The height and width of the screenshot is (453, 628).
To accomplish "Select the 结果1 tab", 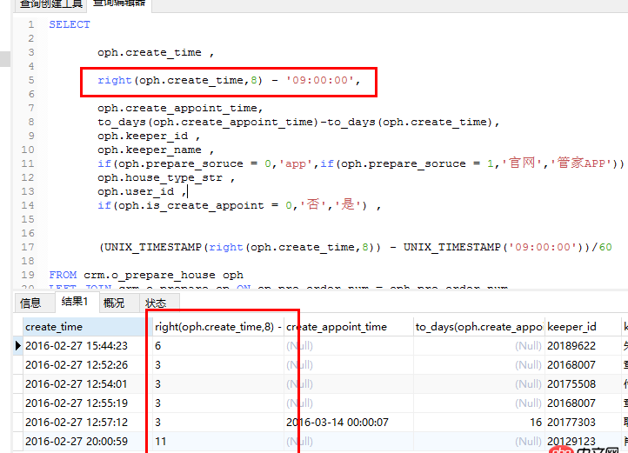I will click(x=75, y=302).
